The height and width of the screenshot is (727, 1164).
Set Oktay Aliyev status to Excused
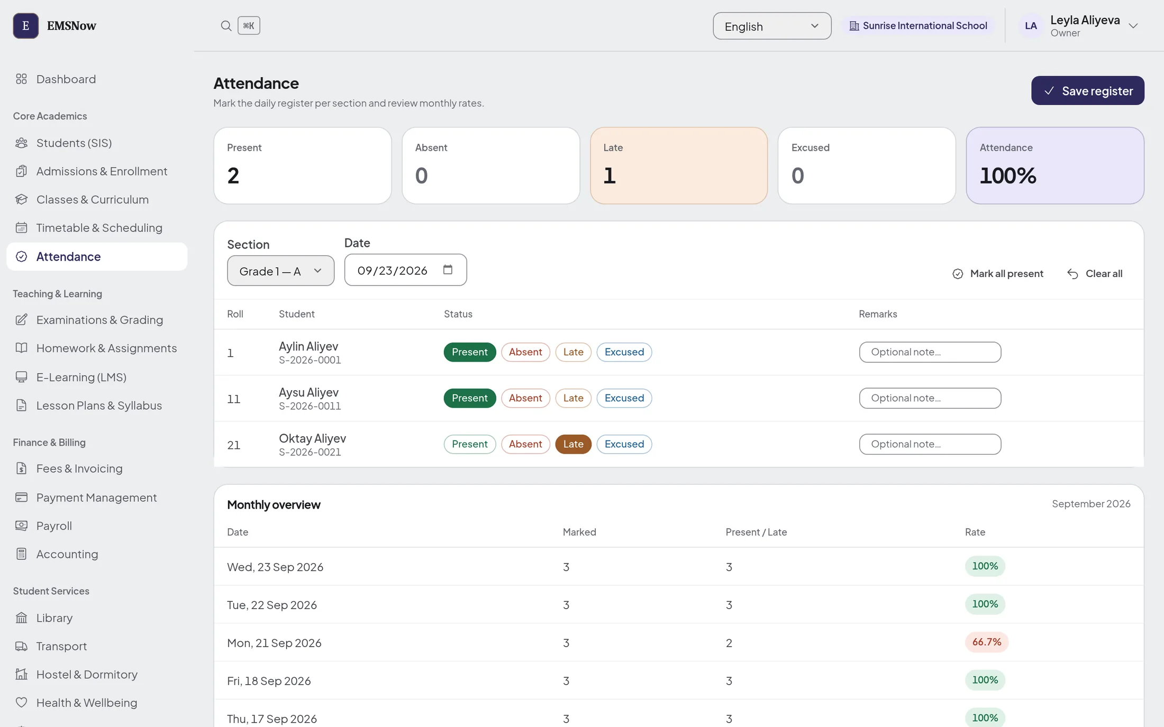click(x=624, y=444)
